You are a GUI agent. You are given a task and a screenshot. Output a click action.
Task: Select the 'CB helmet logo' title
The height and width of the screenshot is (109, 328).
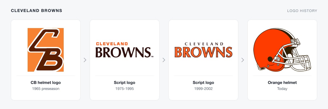click(x=46, y=83)
